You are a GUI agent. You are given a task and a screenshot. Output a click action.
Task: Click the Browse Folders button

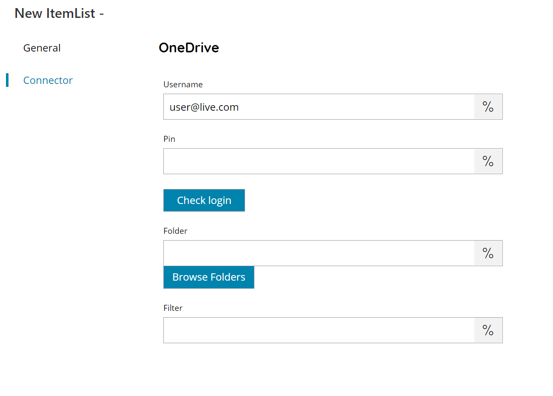coord(209,277)
